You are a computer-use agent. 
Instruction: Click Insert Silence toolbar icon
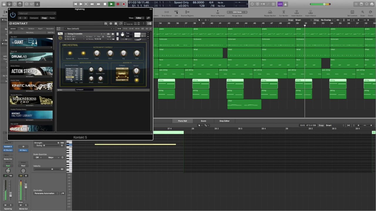[310, 13]
